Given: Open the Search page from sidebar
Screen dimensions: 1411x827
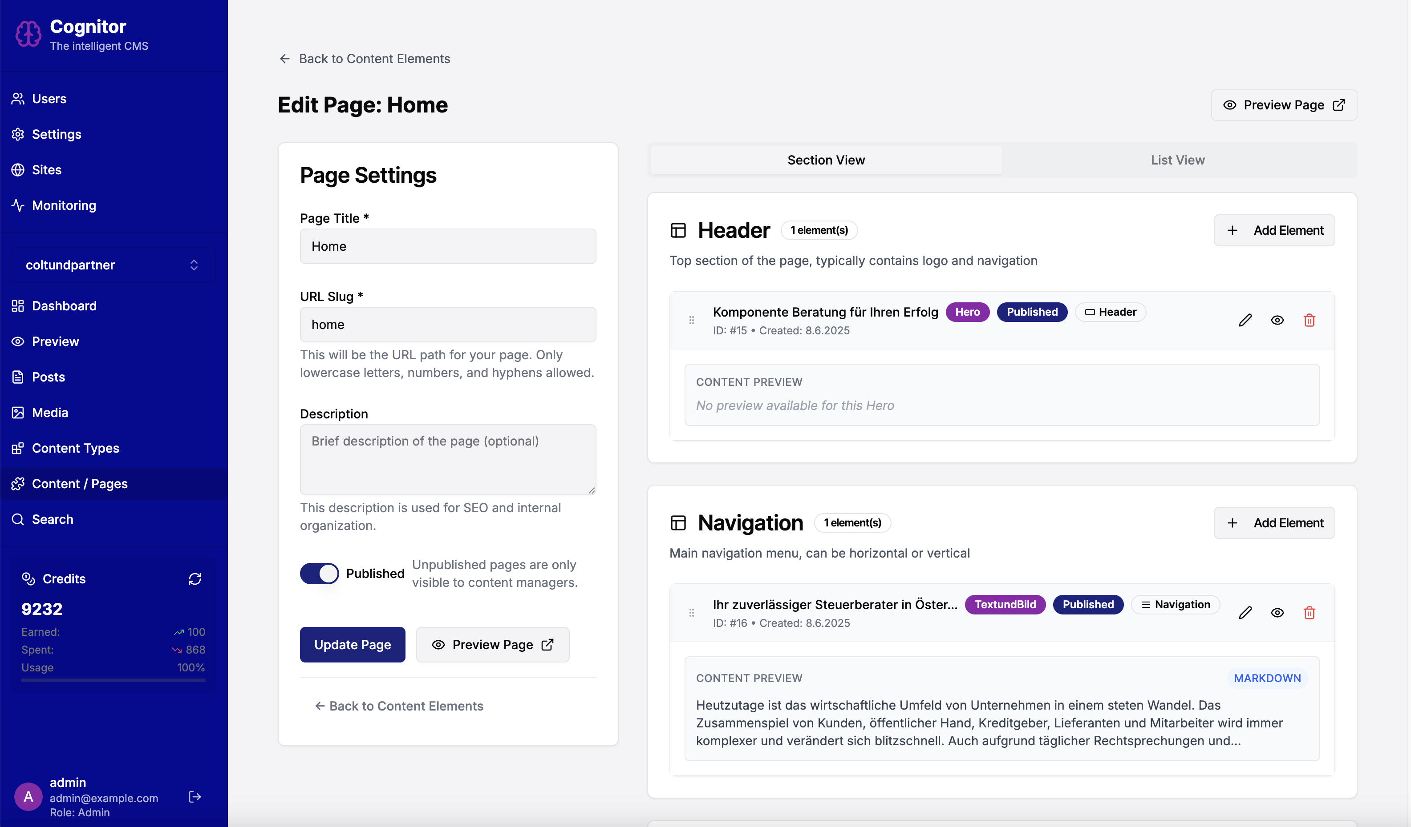Looking at the screenshot, I should click(53, 519).
